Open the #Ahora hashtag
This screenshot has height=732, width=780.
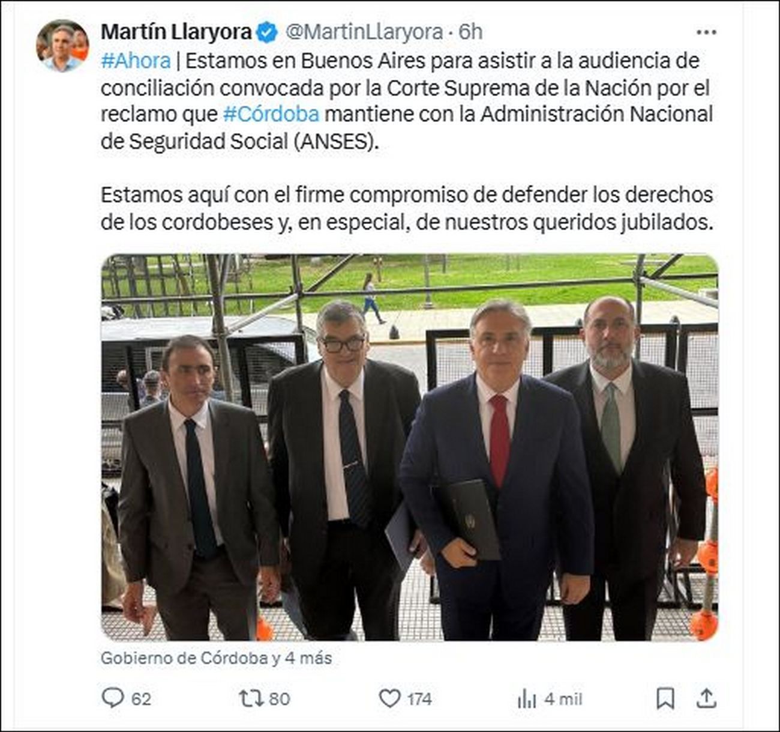point(136,61)
